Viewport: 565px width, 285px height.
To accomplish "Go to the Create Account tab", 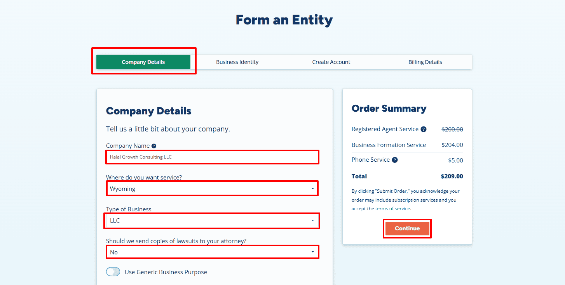I will 331,62.
